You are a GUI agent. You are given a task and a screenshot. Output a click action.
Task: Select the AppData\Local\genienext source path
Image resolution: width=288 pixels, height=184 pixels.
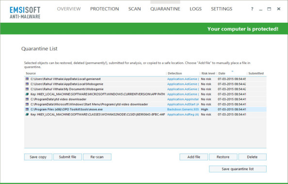(x=65, y=79)
